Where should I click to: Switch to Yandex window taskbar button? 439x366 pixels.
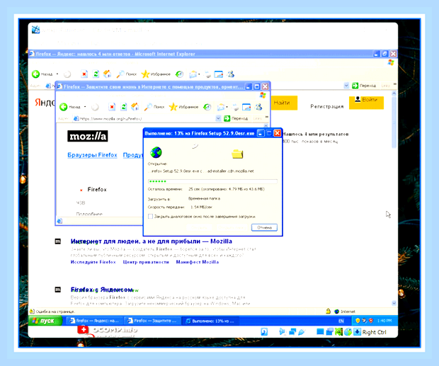point(94,321)
